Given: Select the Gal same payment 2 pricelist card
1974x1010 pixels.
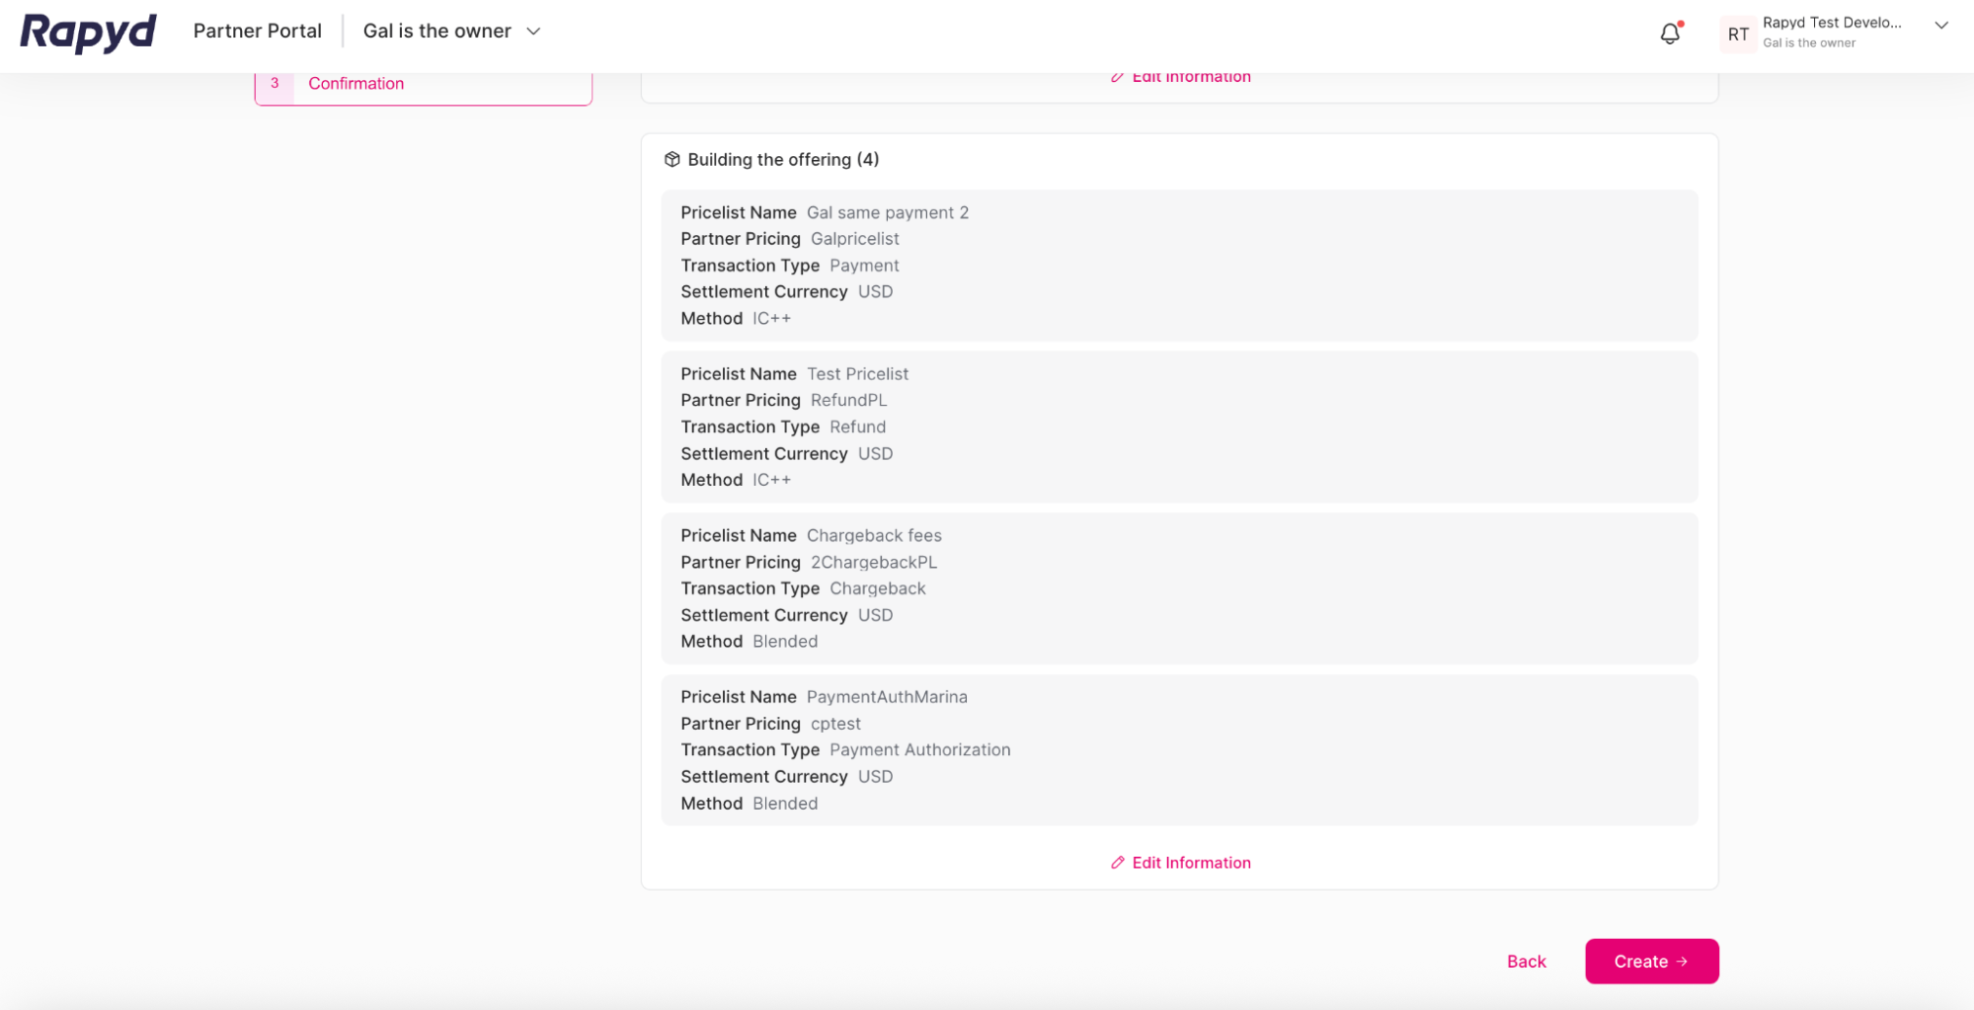Looking at the screenshot, I should pos(1178,265).
